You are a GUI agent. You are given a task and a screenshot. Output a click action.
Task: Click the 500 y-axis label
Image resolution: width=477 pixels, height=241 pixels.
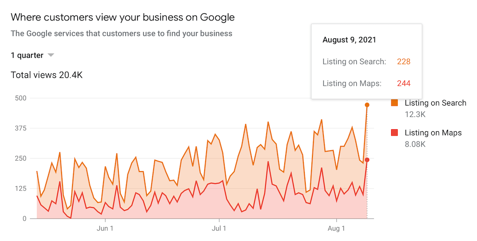point(21,98)
